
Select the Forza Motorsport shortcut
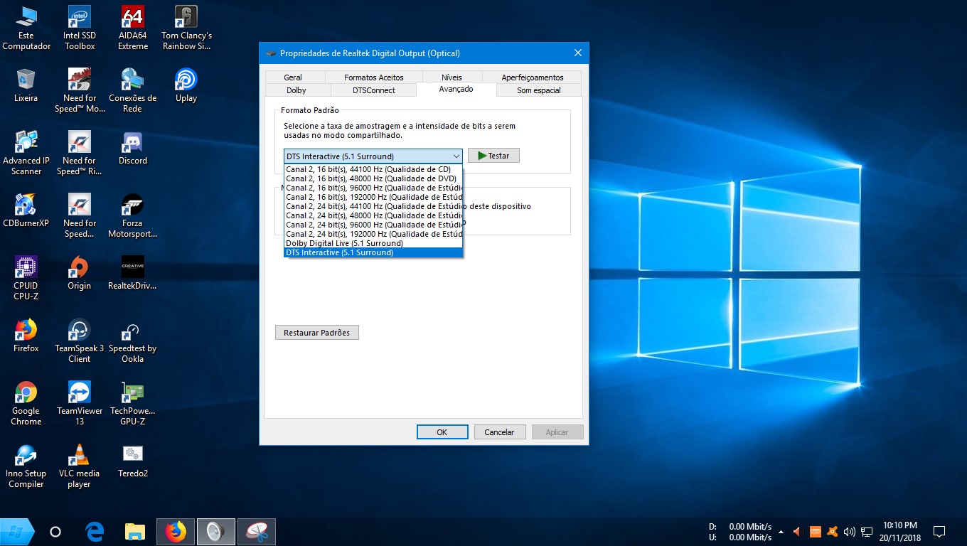coord(133,216)
